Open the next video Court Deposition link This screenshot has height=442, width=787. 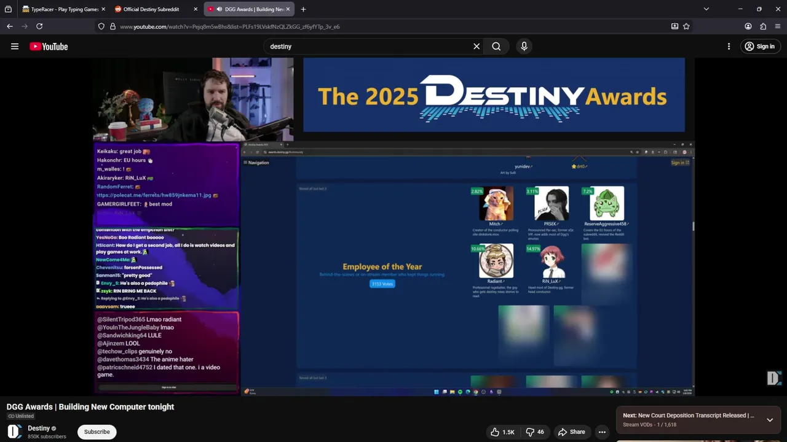(689, 416)
